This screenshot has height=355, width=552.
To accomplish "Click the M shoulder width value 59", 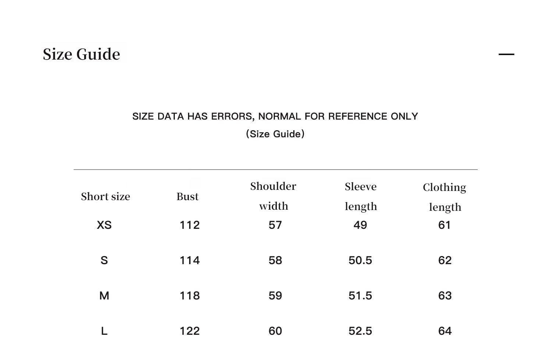I will (x=275, y=296).
